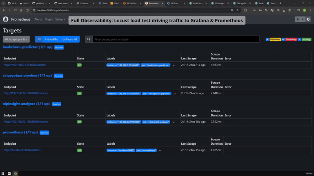Open a new browser tab with plus
The image size is (314, 176).
point(280,3)
